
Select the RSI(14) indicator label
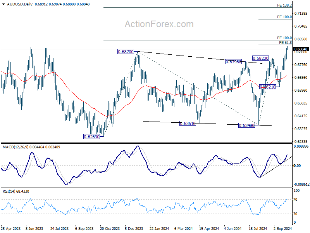point(9,191)
